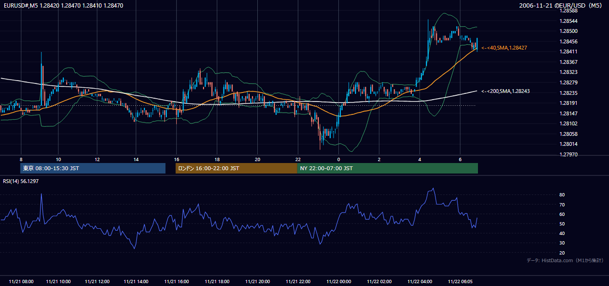This screenshot has width=609, height=286.
Task: Click the 11/21 22:00 time label
Action: click(x=298, y=281)
